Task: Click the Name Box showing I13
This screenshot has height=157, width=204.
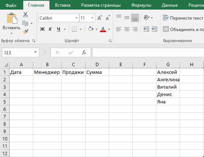Action: tap(18, 52)
